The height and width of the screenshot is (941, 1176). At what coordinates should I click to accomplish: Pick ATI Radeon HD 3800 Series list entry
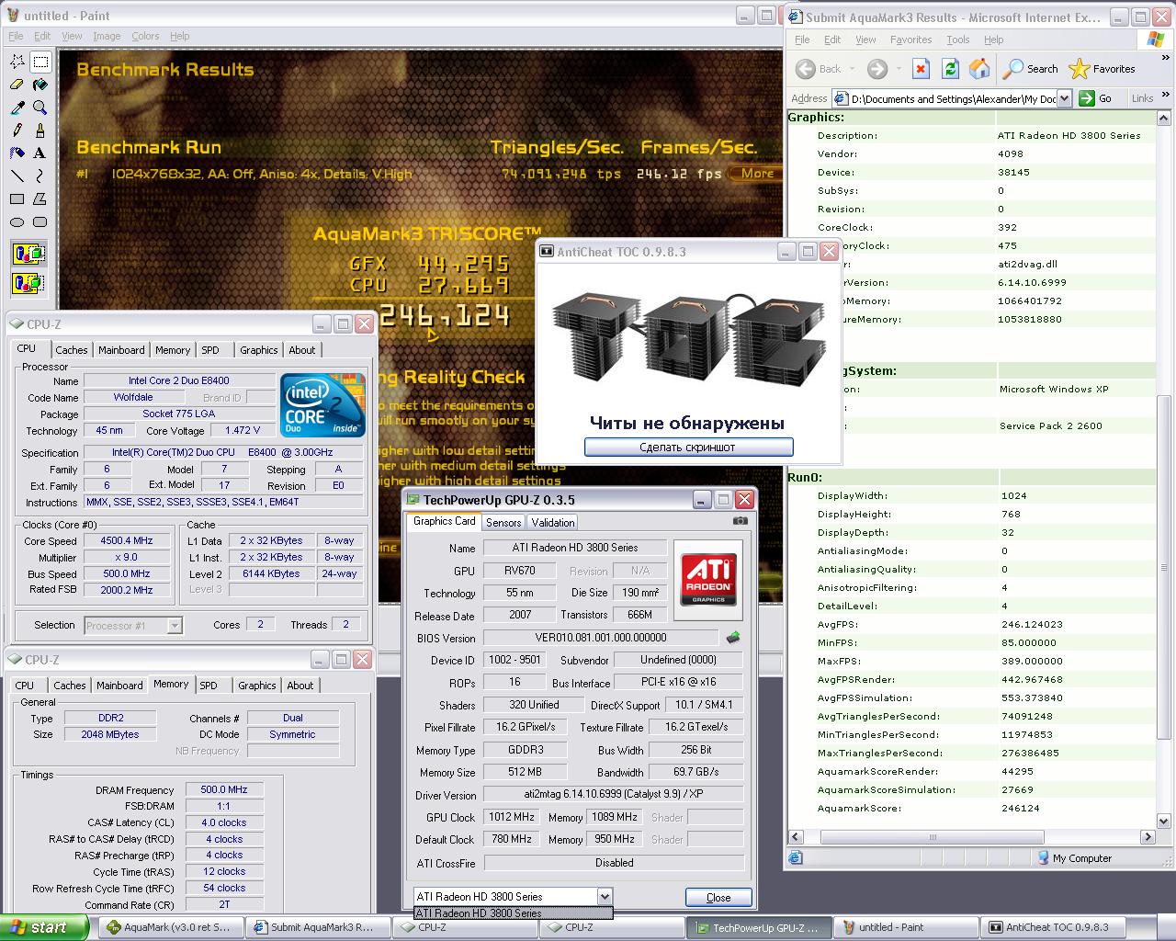[514, 913]
